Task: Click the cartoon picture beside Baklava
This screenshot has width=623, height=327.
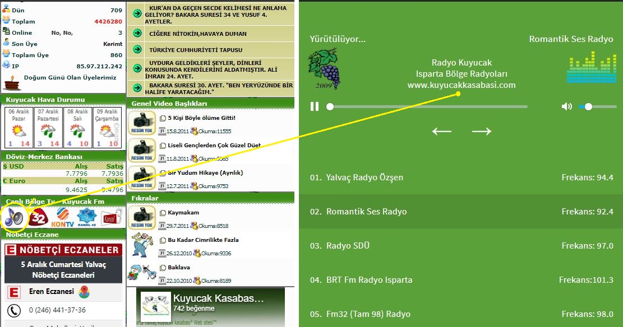Action: tap(142, 272)
